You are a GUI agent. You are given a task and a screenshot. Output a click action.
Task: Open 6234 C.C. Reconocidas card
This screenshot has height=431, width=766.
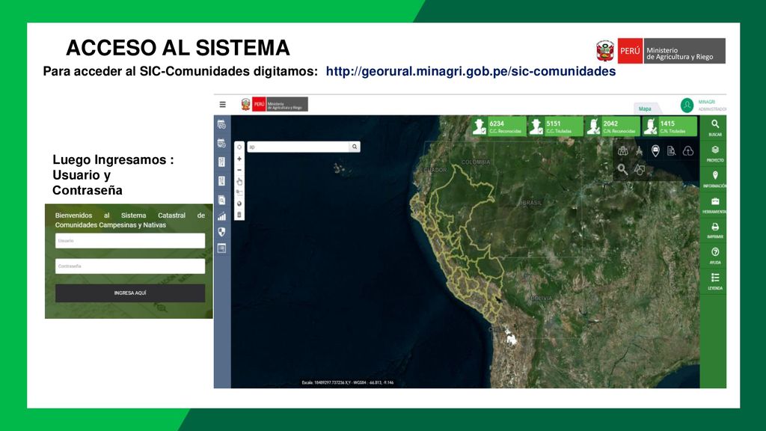(499, 126)
